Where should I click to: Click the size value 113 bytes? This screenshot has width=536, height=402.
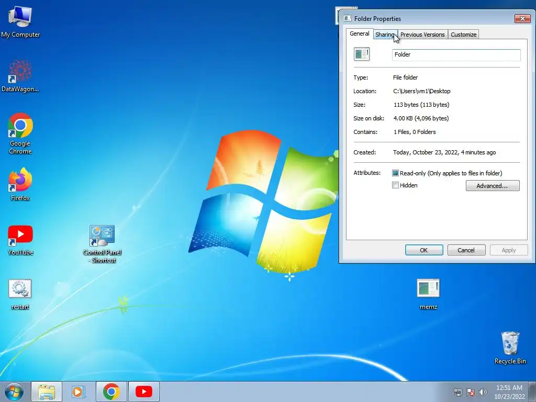pyautogui.click(x=421, y=105)
